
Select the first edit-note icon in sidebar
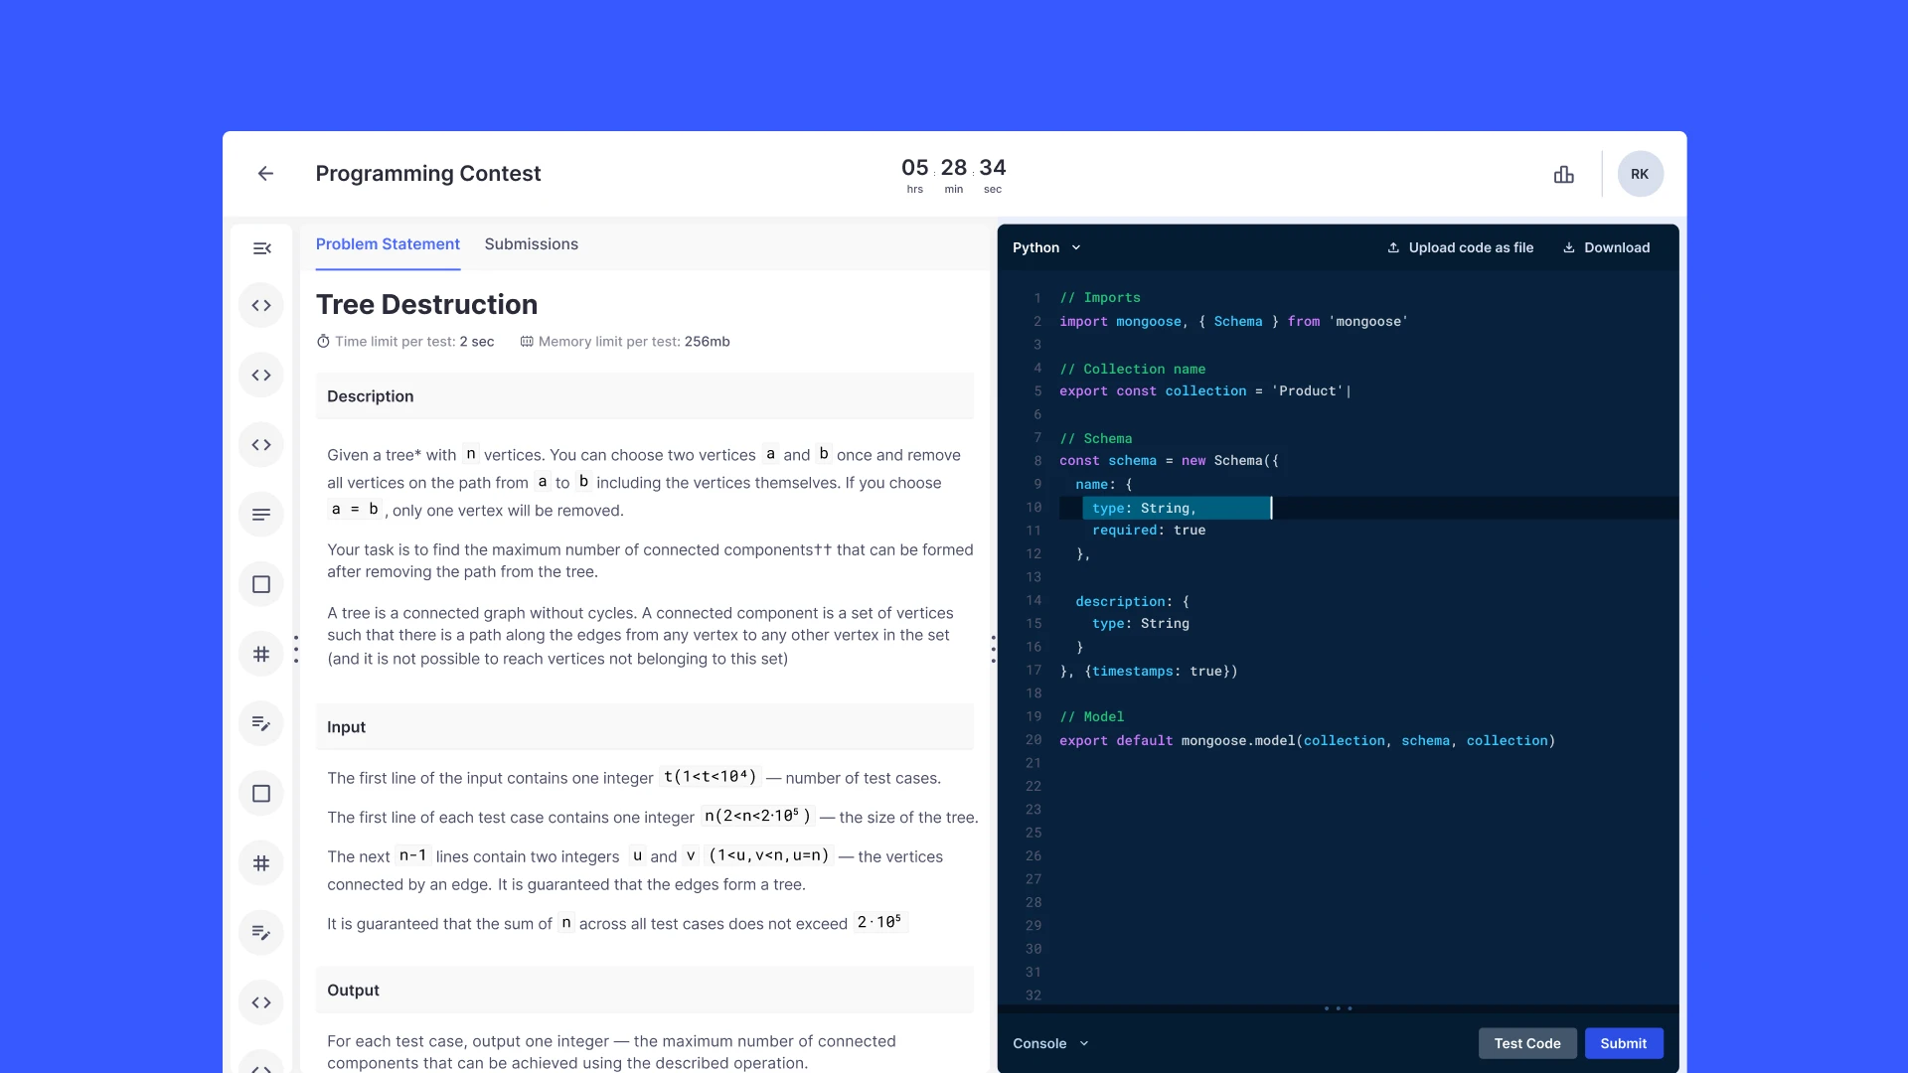[261, 723]
